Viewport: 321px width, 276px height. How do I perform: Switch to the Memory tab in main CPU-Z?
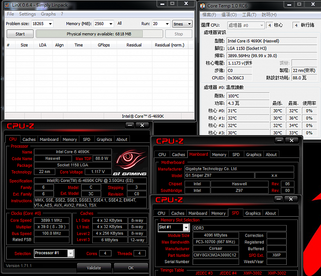pos(70,140)
